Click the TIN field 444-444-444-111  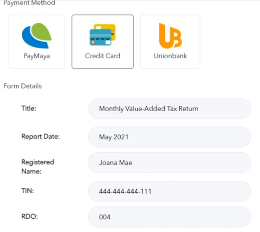pos(169,191)
